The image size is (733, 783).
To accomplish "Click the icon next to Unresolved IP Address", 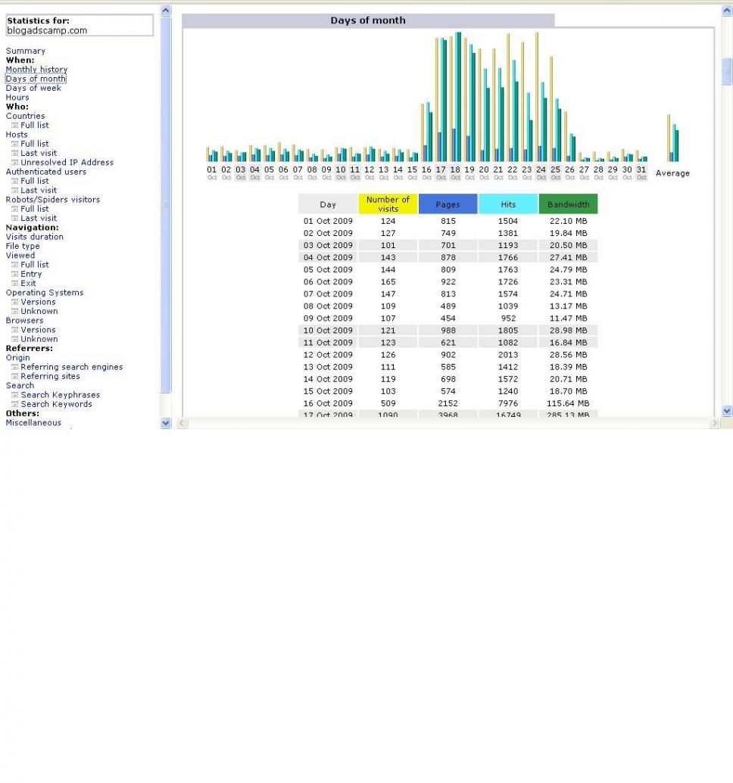I will [15, 163].
